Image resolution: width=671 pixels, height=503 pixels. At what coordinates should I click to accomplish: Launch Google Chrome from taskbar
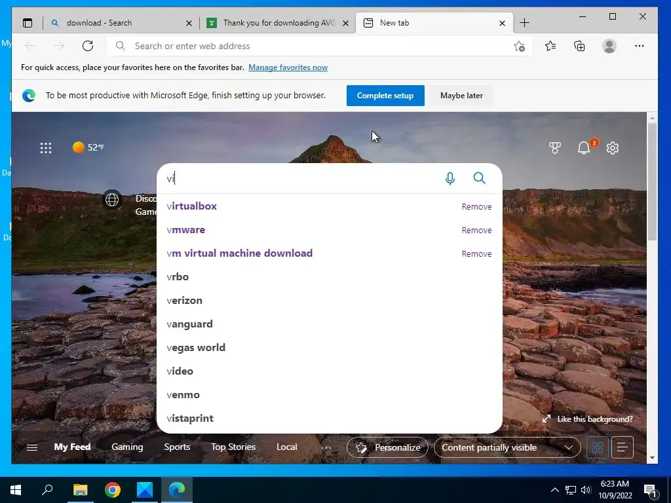click(113, 490)
